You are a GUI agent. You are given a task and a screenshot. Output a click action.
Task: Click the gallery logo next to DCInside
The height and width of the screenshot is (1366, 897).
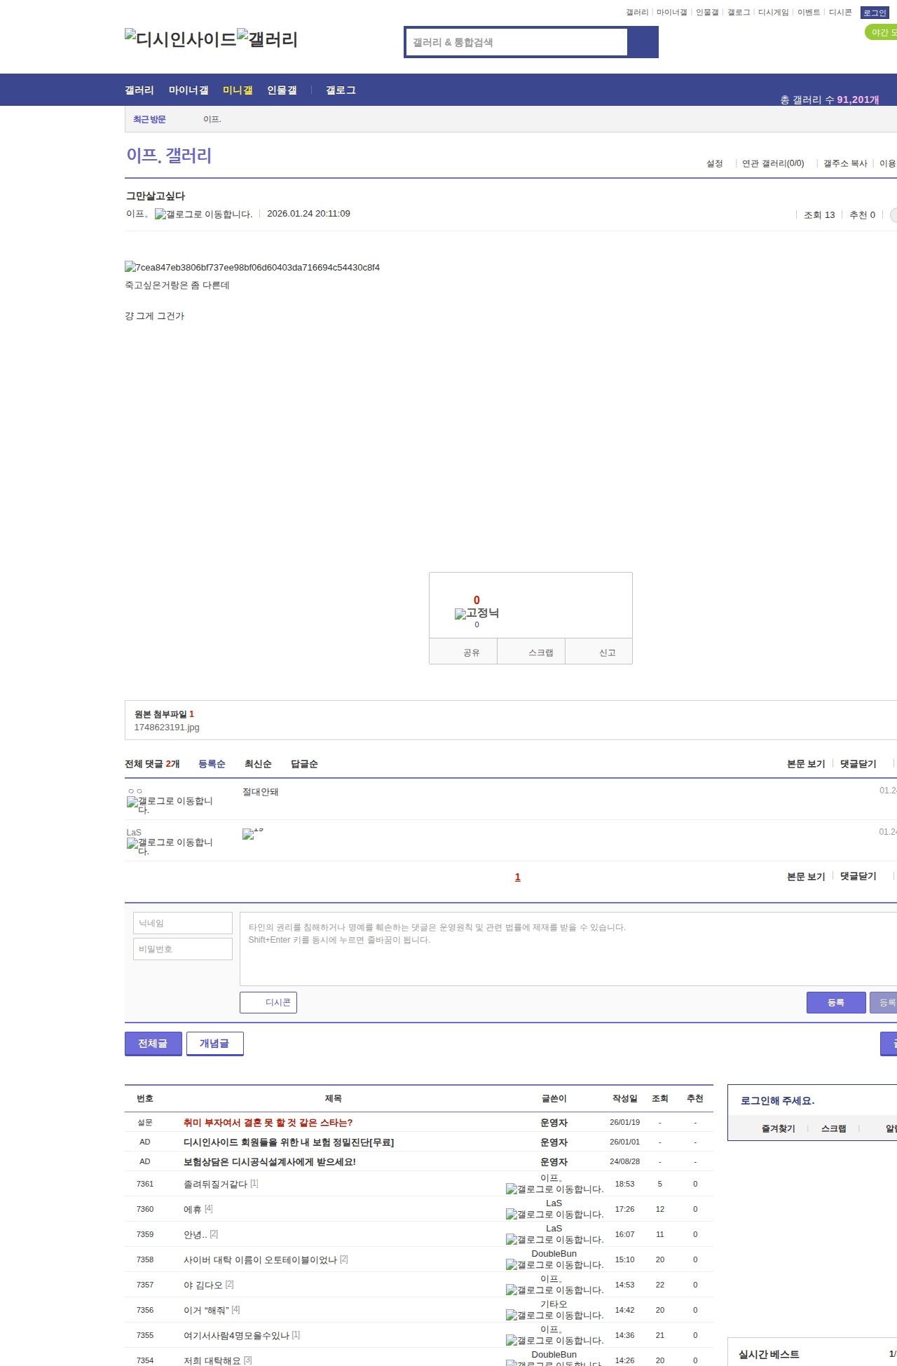coord(267,39)
